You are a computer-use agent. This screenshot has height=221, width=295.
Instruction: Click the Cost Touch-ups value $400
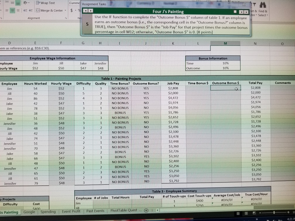click(199, 201)
